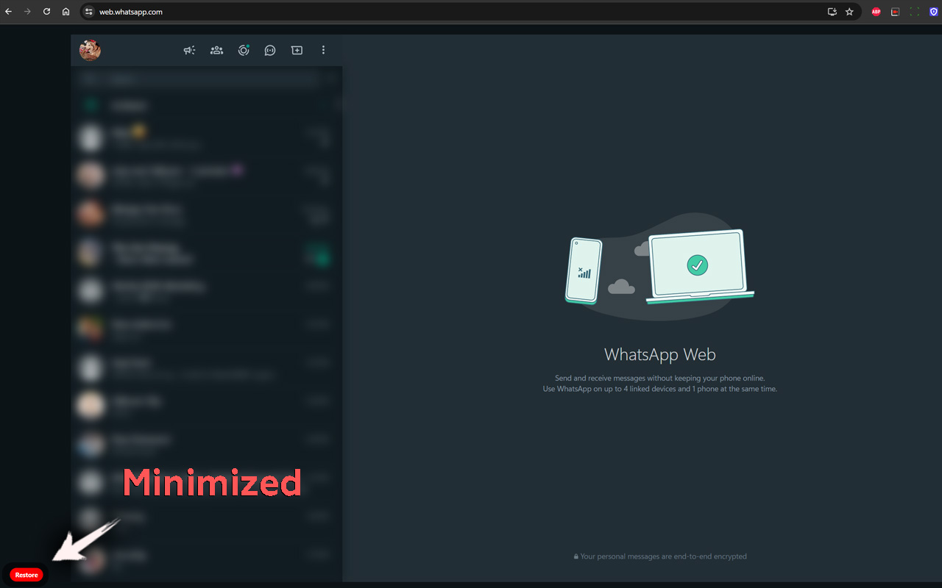This screenshot has width=942, height=588.
Task: Go forward in browser
Action: pyautogui.click(x=27, y=12)
